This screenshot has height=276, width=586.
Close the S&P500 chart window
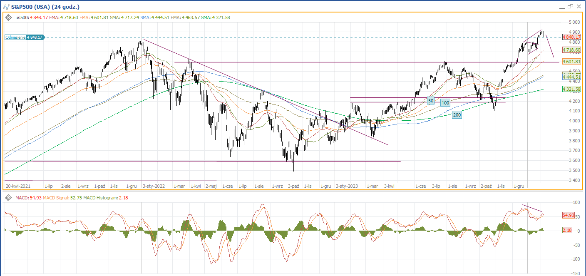tap(579, 7)
